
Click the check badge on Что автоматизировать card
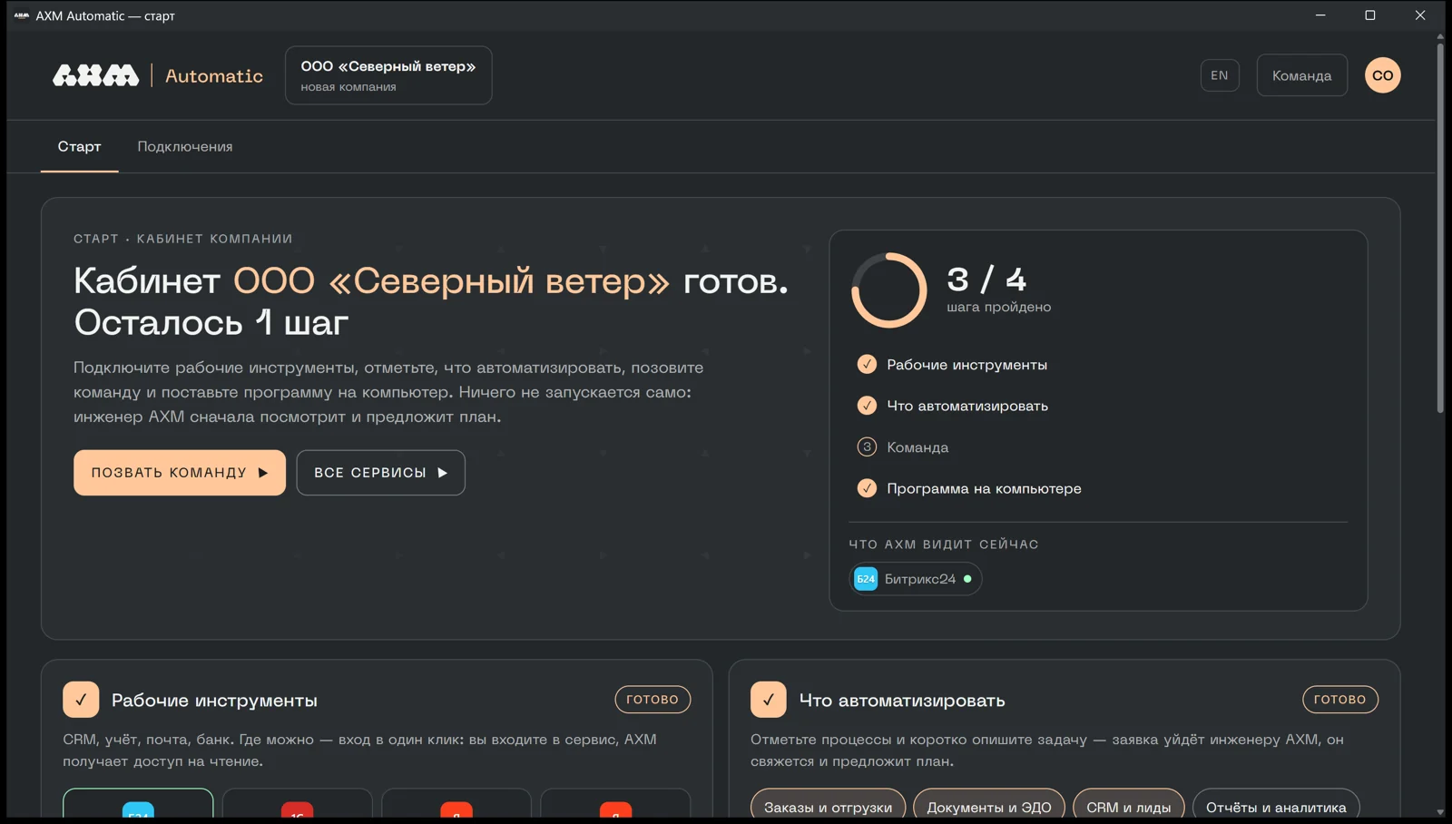pyautogui.click(x=768, y=700)
